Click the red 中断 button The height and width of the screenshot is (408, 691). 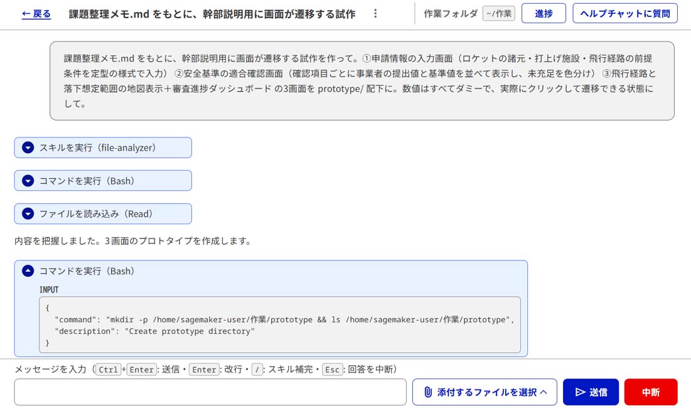650,392
